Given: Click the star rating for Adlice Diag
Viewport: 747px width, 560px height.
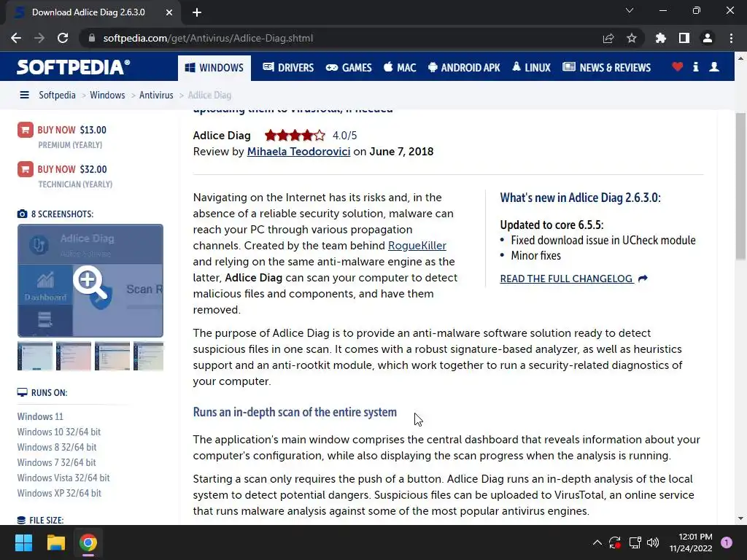Looking at the screenshot, I should [x=295, y=136].
